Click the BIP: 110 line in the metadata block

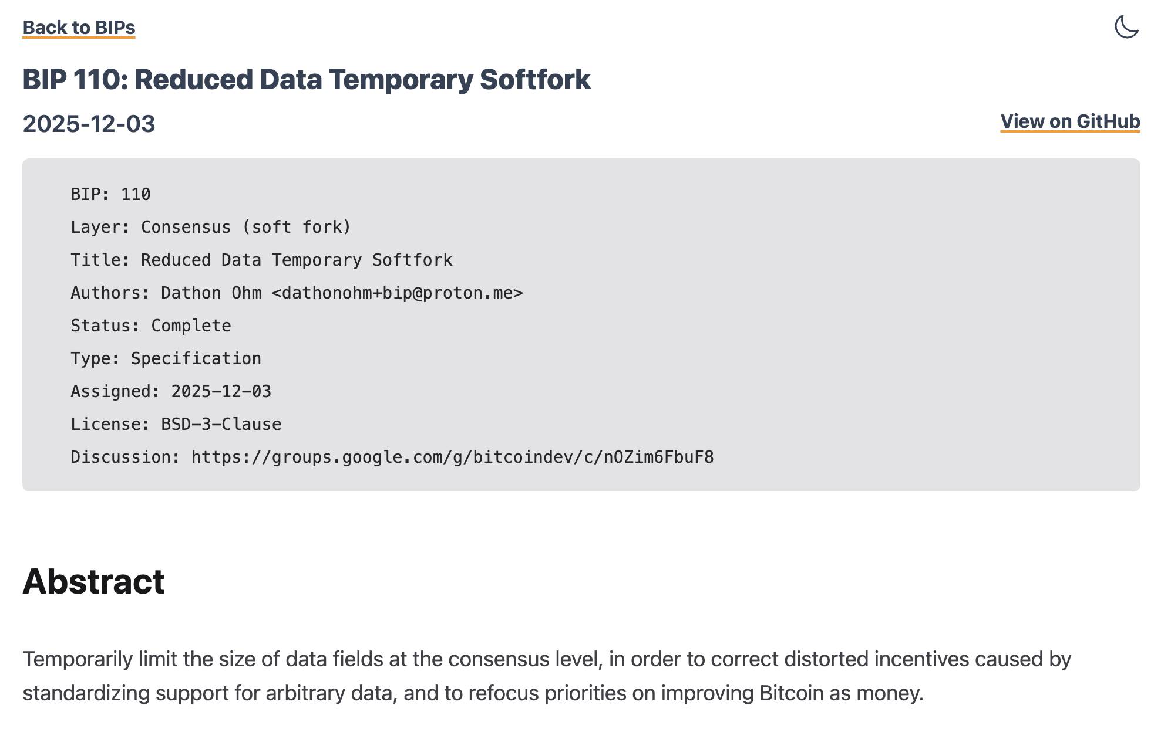point(110,194)
